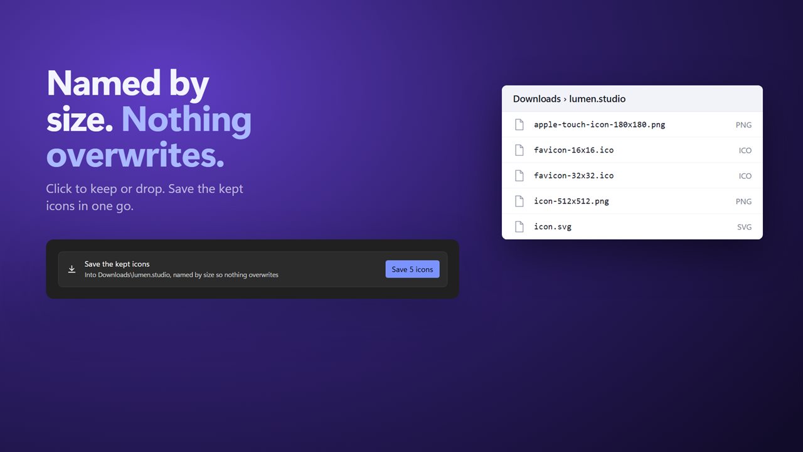Screen dimensions: 803x452
Task: Select the file icon next to icon-512x512.png
Action: click(519, 201)
